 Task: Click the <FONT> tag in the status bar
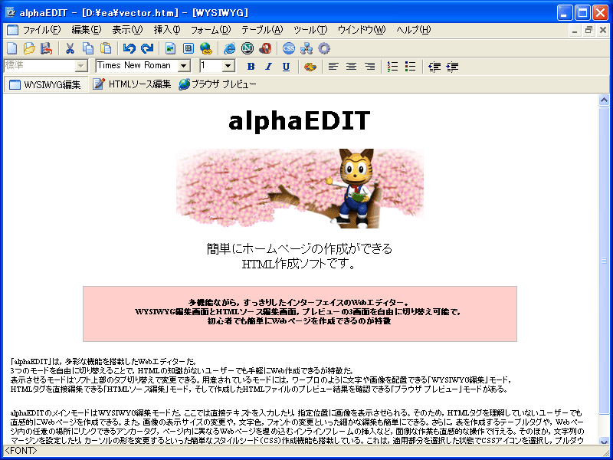click(x=21, y=451)
